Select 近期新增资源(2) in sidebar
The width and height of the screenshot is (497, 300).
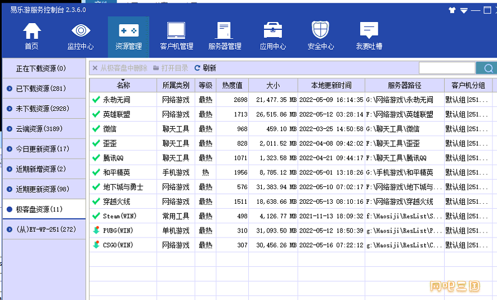pyautogui.click(x=44, y=169)
